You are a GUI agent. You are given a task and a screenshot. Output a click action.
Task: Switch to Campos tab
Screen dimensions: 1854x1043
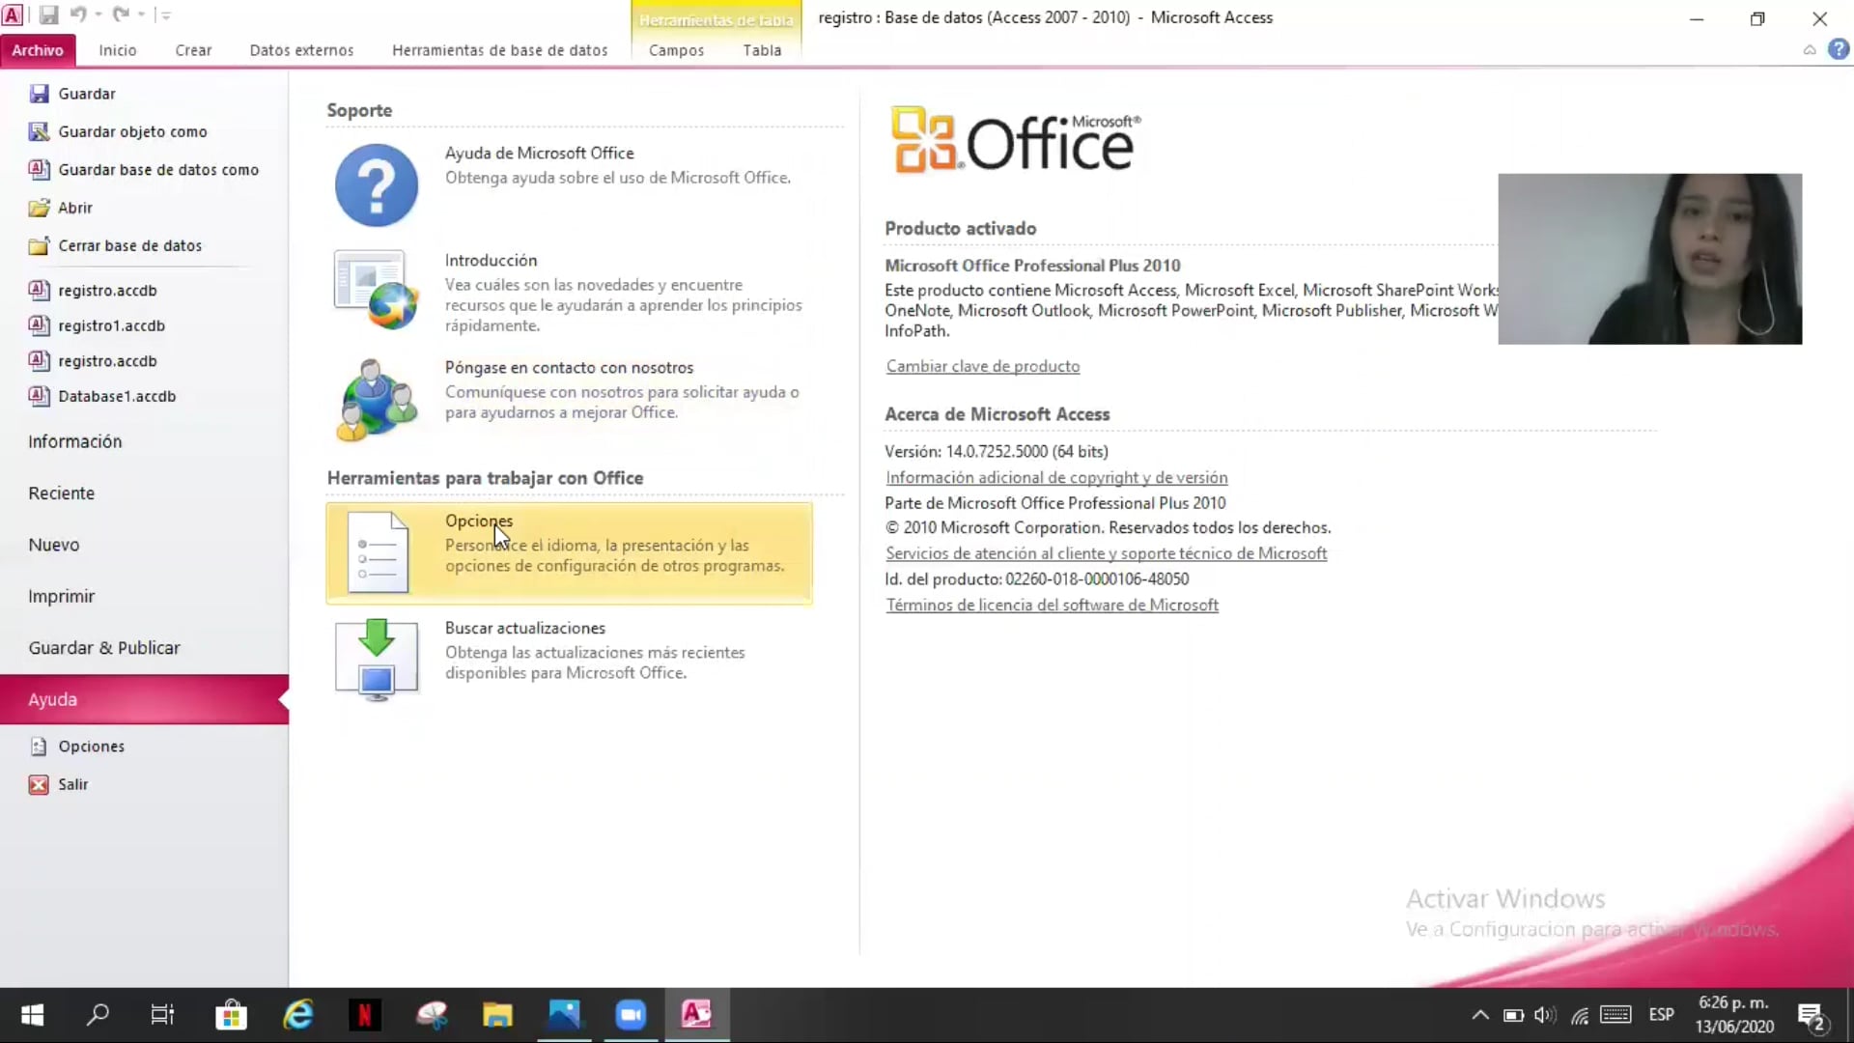click(676, 50)
